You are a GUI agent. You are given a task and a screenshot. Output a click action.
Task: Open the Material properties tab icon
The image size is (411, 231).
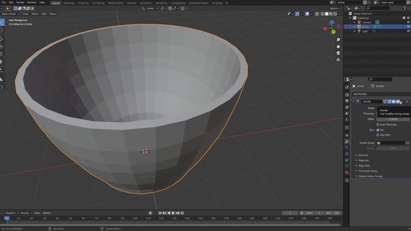(x=347, y=173)
